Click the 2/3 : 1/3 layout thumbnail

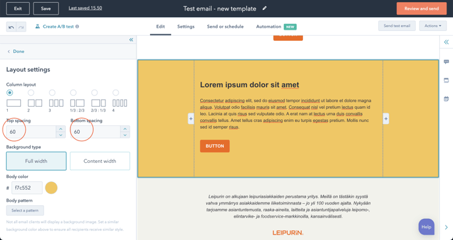coord(99,103)
